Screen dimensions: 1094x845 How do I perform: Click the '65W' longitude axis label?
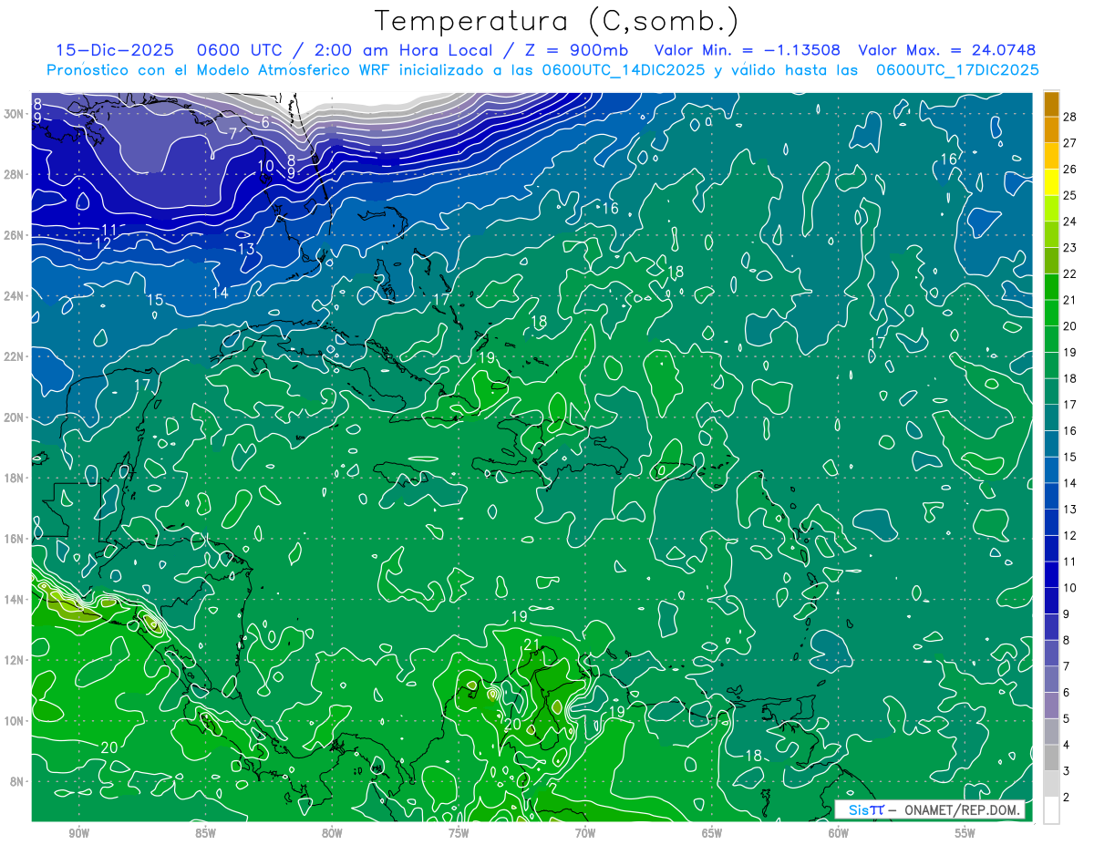712,833
